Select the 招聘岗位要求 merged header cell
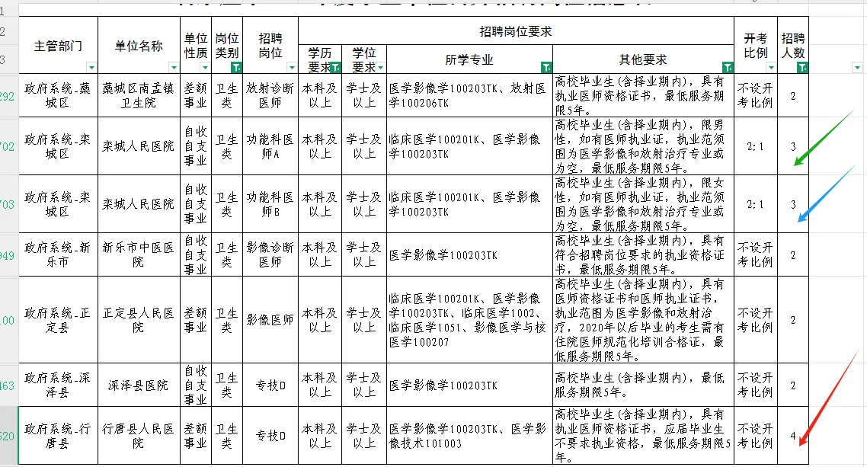The height and width of the screenshot is (467, 867). (x=516, y=31)
